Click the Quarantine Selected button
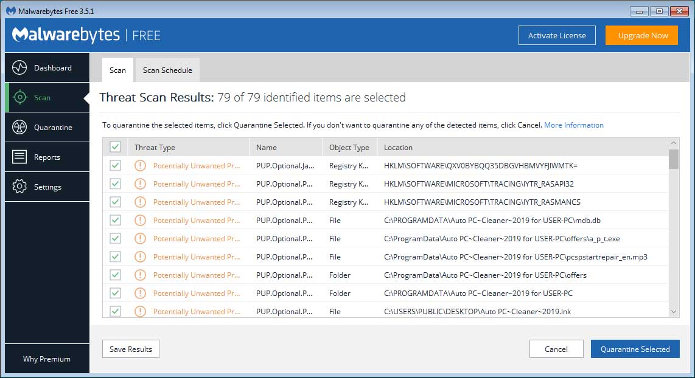The height and width of the screenshot is (378, 695). 635,349
